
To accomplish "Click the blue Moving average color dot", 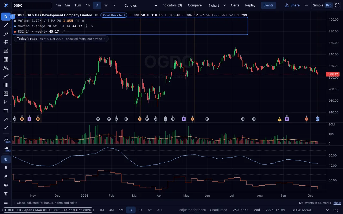I will [15, 26].
